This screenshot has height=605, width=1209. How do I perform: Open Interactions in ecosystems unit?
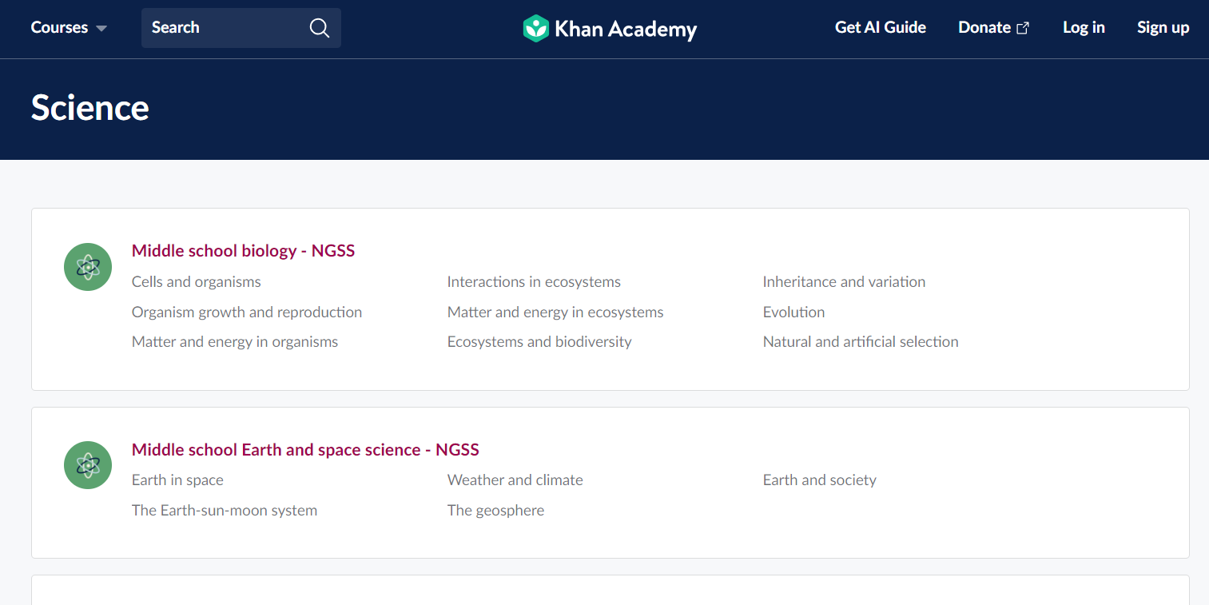point(534,282)
